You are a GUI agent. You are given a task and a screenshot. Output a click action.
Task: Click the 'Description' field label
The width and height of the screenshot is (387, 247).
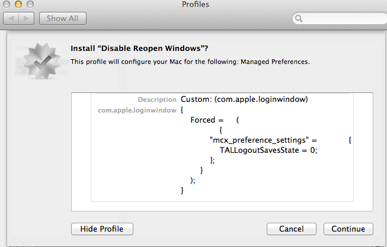point(157,100)
